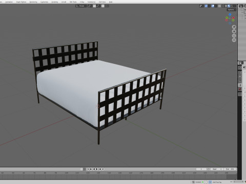
Task: Select material preview shading
Action: (x=229, y=6)
